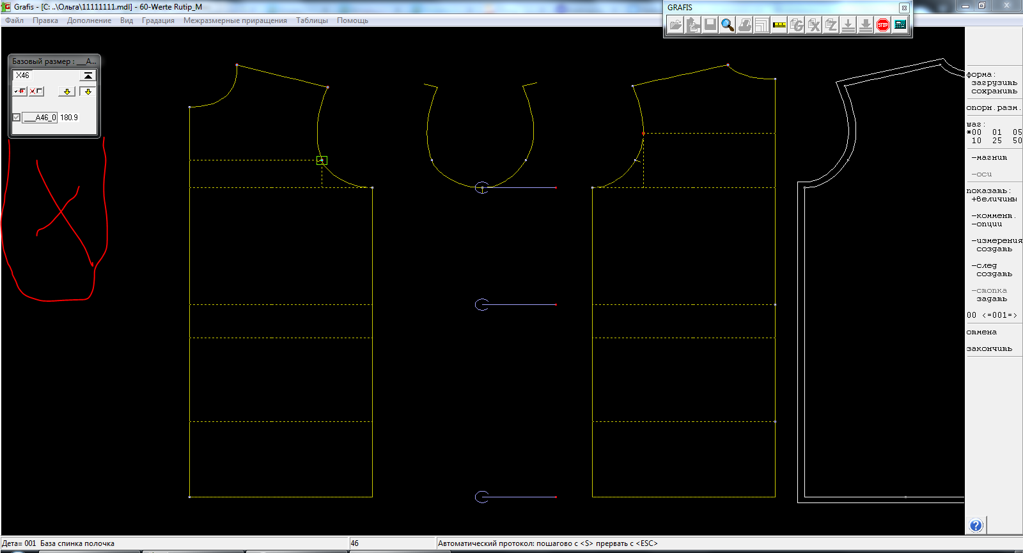1023x553 pixels.
Task: Select the yellow ruler measuring tool
Action: pos(779,25)
